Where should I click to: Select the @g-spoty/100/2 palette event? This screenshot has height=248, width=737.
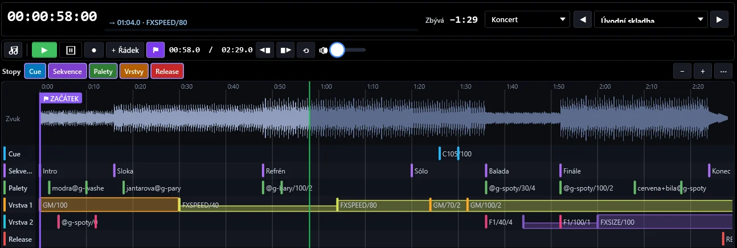[x=587, y=188]
